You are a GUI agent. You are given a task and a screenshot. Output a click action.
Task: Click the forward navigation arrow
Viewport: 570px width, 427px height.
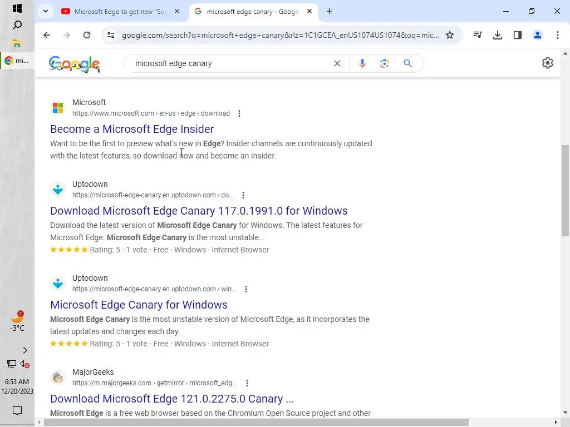coord(67,35)
